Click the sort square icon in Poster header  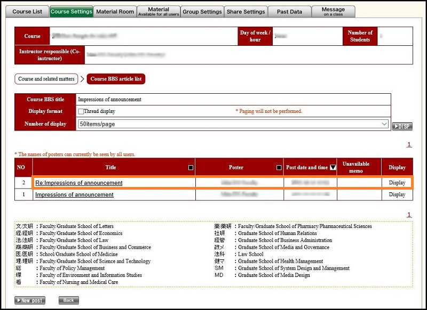pos(279,168)
